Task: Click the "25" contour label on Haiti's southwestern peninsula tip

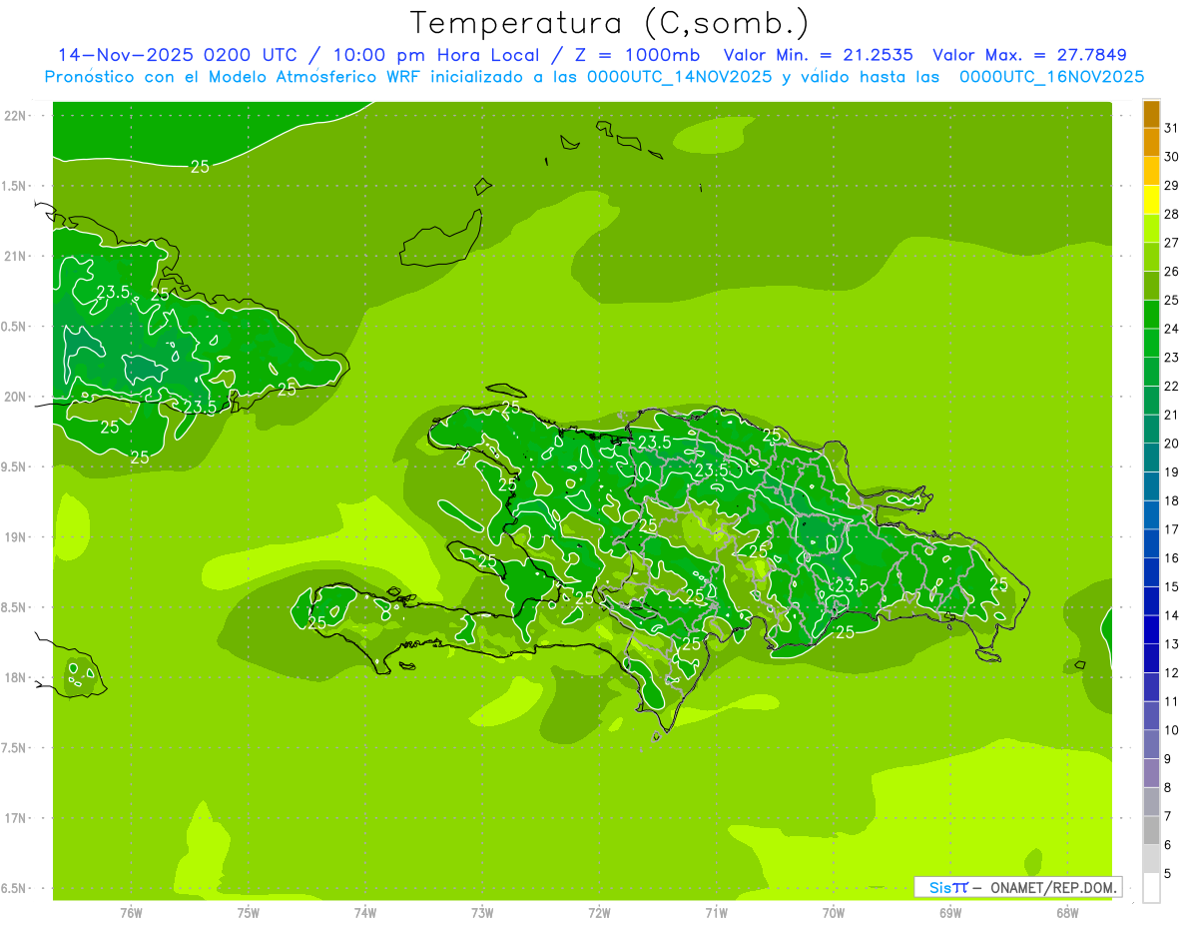Action: pos(317,623)
